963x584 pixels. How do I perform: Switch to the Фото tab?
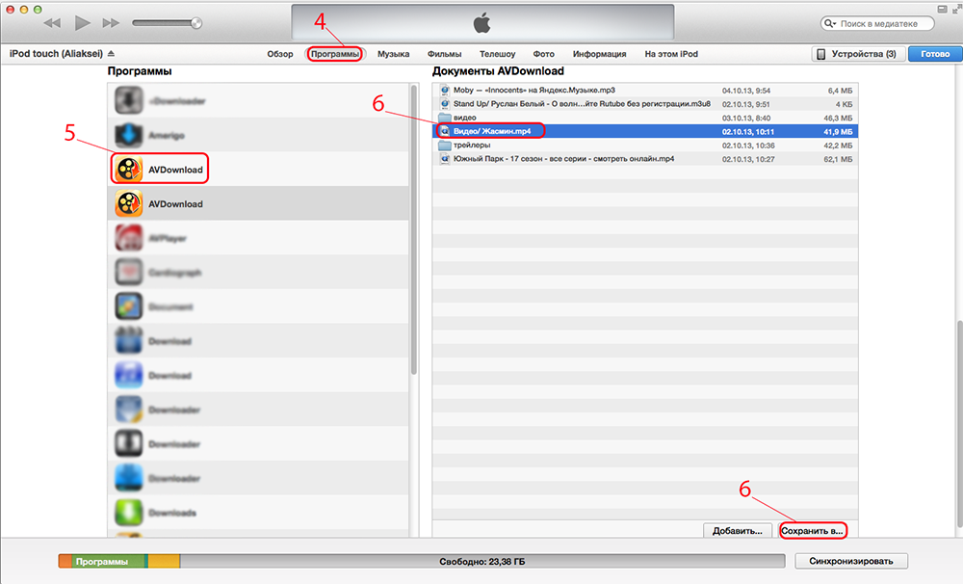coord(543,54)
